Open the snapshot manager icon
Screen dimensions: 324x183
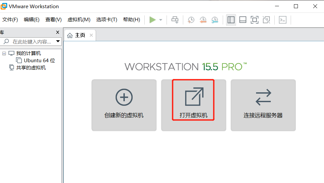(215, 20)
